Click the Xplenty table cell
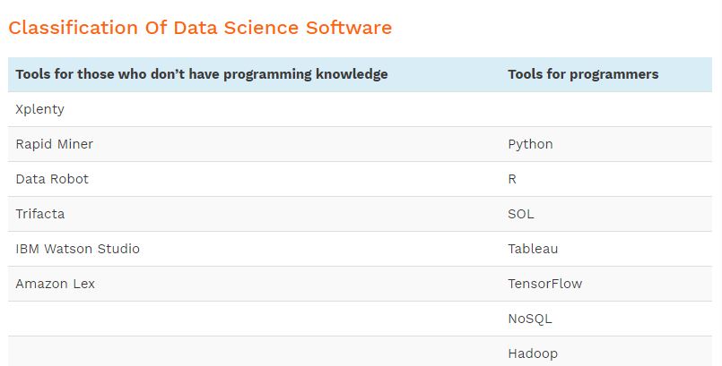 pos(40,109)
